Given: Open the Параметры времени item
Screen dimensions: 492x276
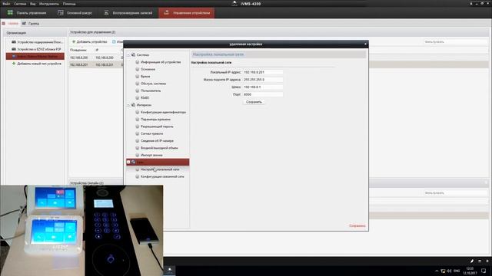Looking at the screenshot, I should (x=155, y=120).
